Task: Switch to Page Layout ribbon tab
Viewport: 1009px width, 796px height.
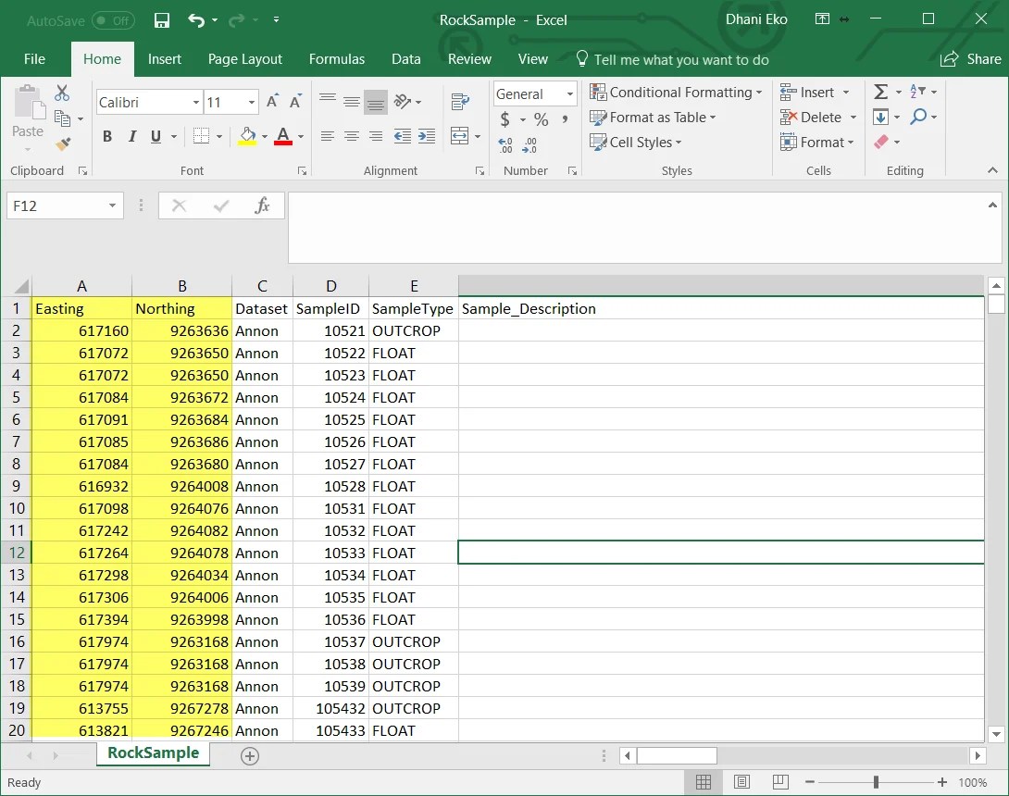Action: coord(244,59)
